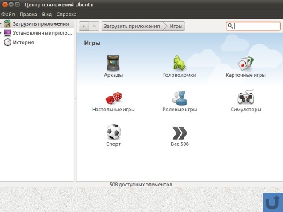The width and height of the screenshot is (283, 212).
Task: Select Установленные прило... sidebar label
Action: point(42,33)
